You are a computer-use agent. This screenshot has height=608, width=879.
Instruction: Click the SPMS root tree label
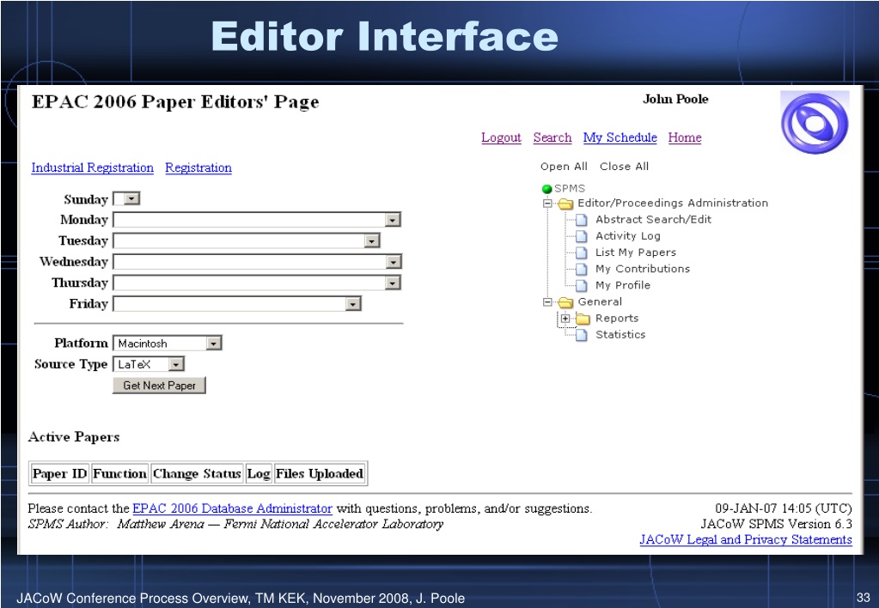tap(570, 189)
